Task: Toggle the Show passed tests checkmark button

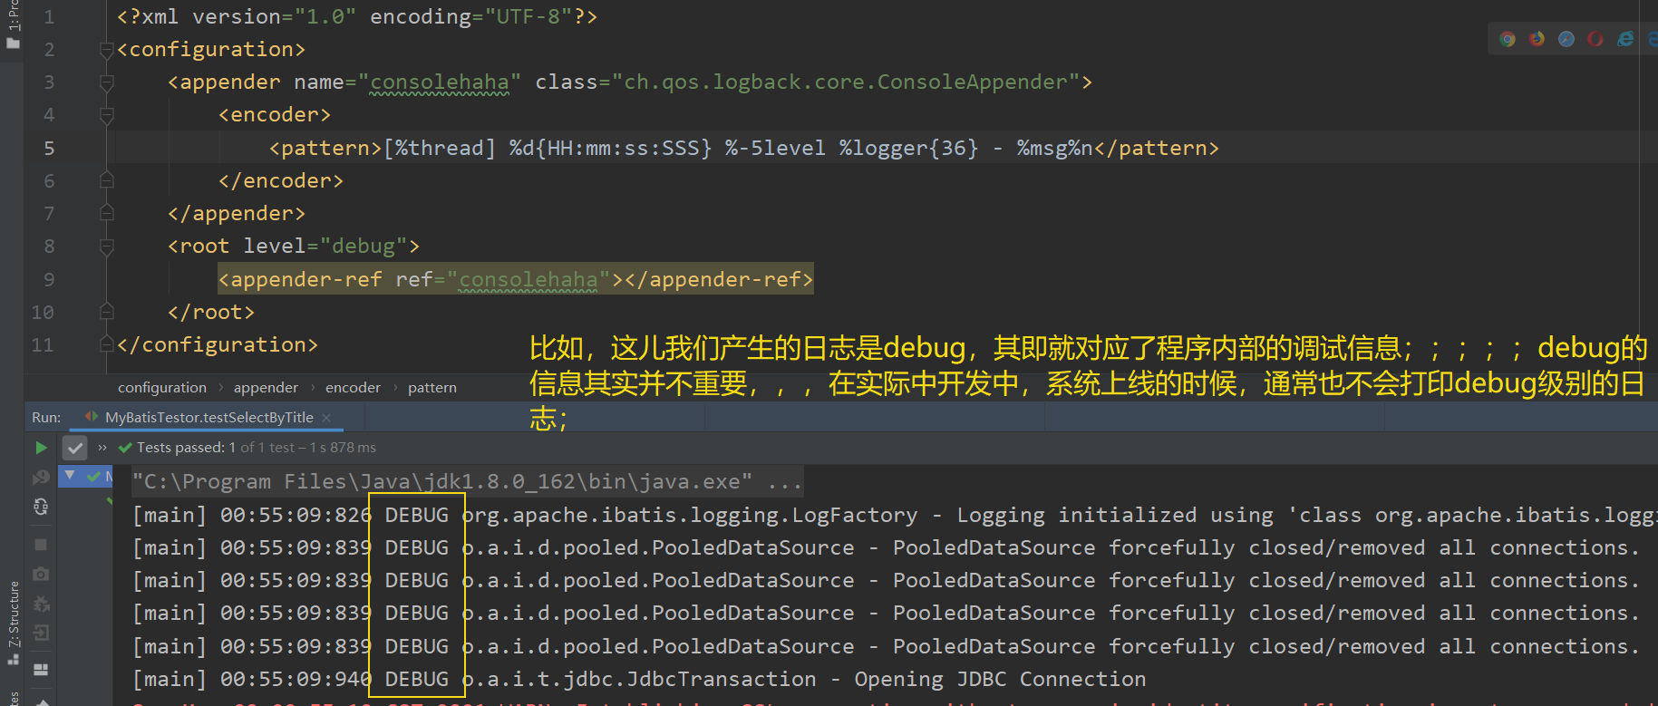Action: (74, 448)
